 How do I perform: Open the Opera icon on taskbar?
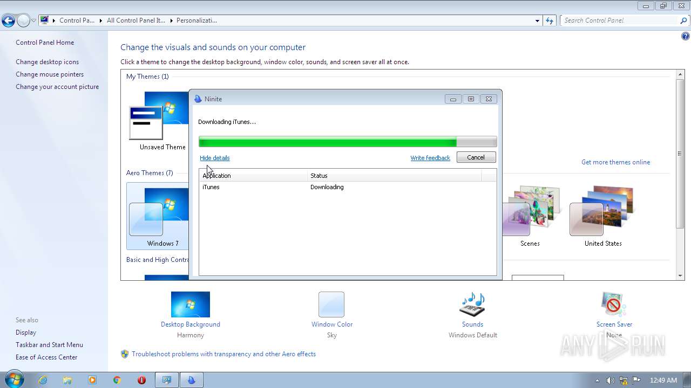[141, 380]
